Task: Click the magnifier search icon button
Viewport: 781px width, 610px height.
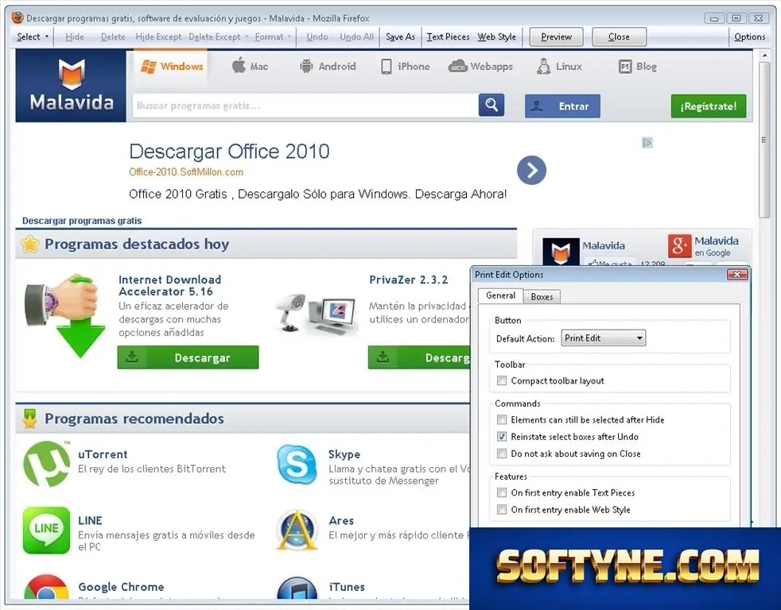Action: pos(492,105)
